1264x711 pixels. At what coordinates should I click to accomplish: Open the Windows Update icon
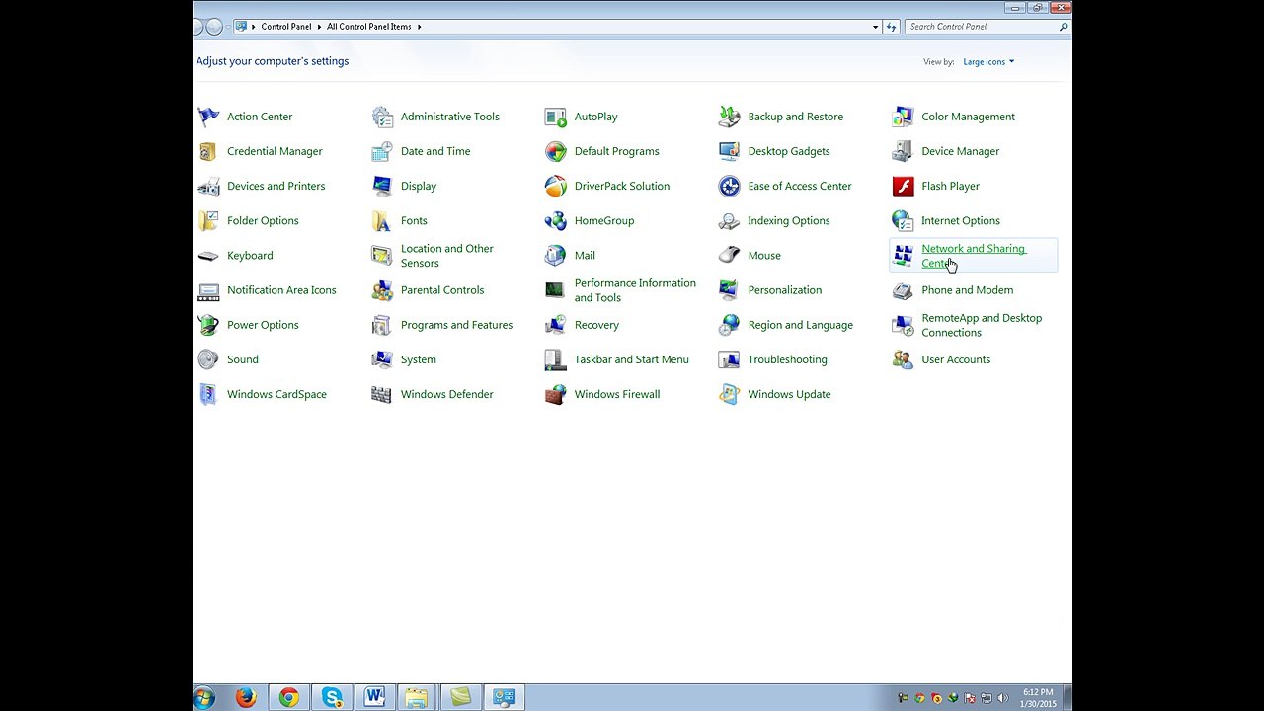tap(730, 394)
